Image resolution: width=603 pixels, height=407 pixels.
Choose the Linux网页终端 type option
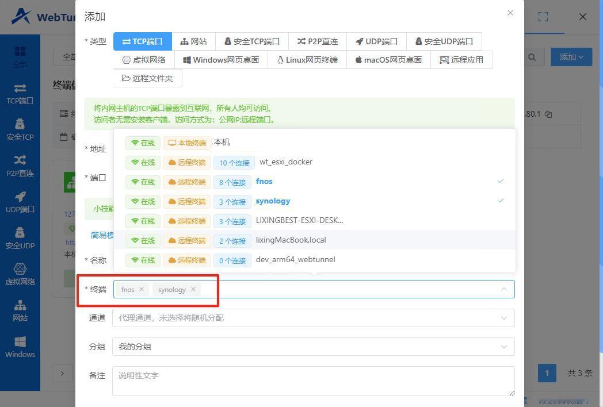pyautogui.click(x=307, y=60)
